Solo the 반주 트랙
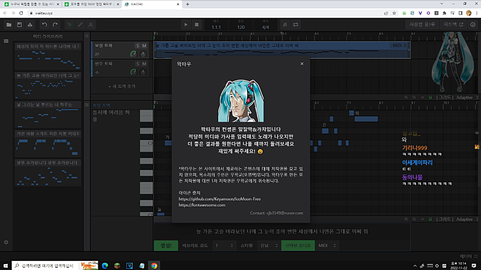 (138, 64)
